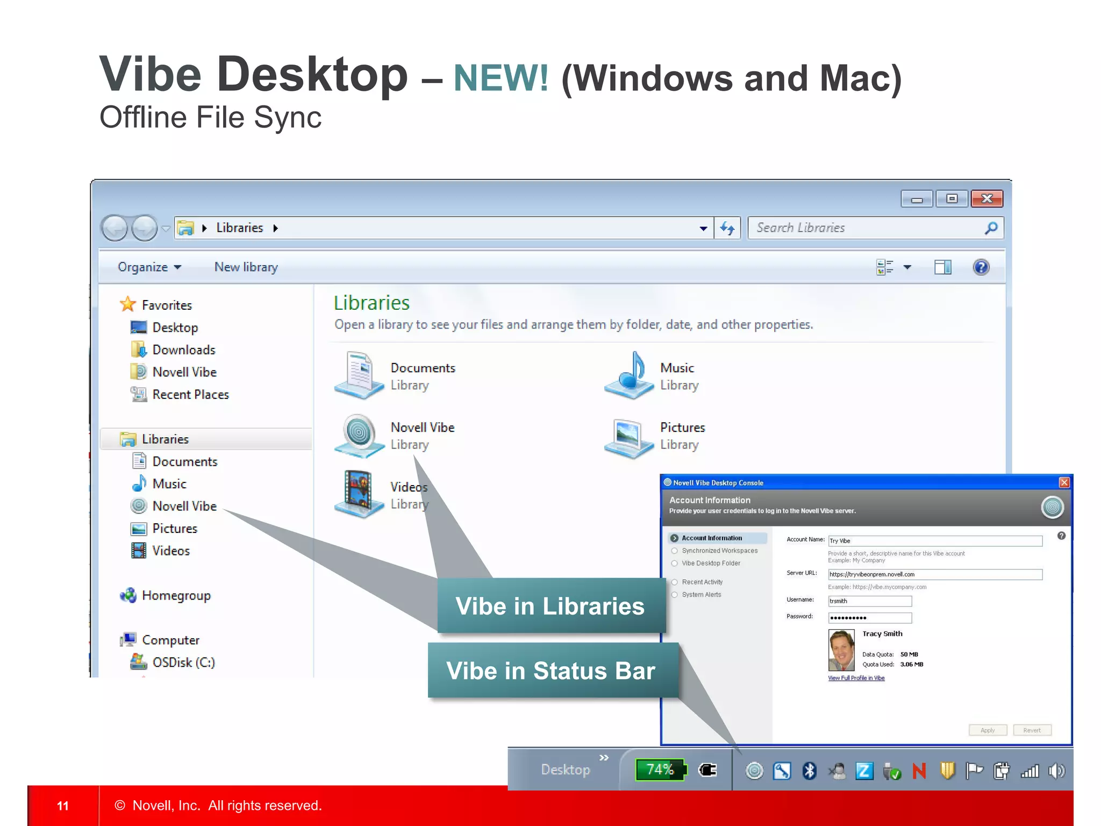
Task: Select Novell Vibe under Libraries in navigation pane
Action: 174,506
